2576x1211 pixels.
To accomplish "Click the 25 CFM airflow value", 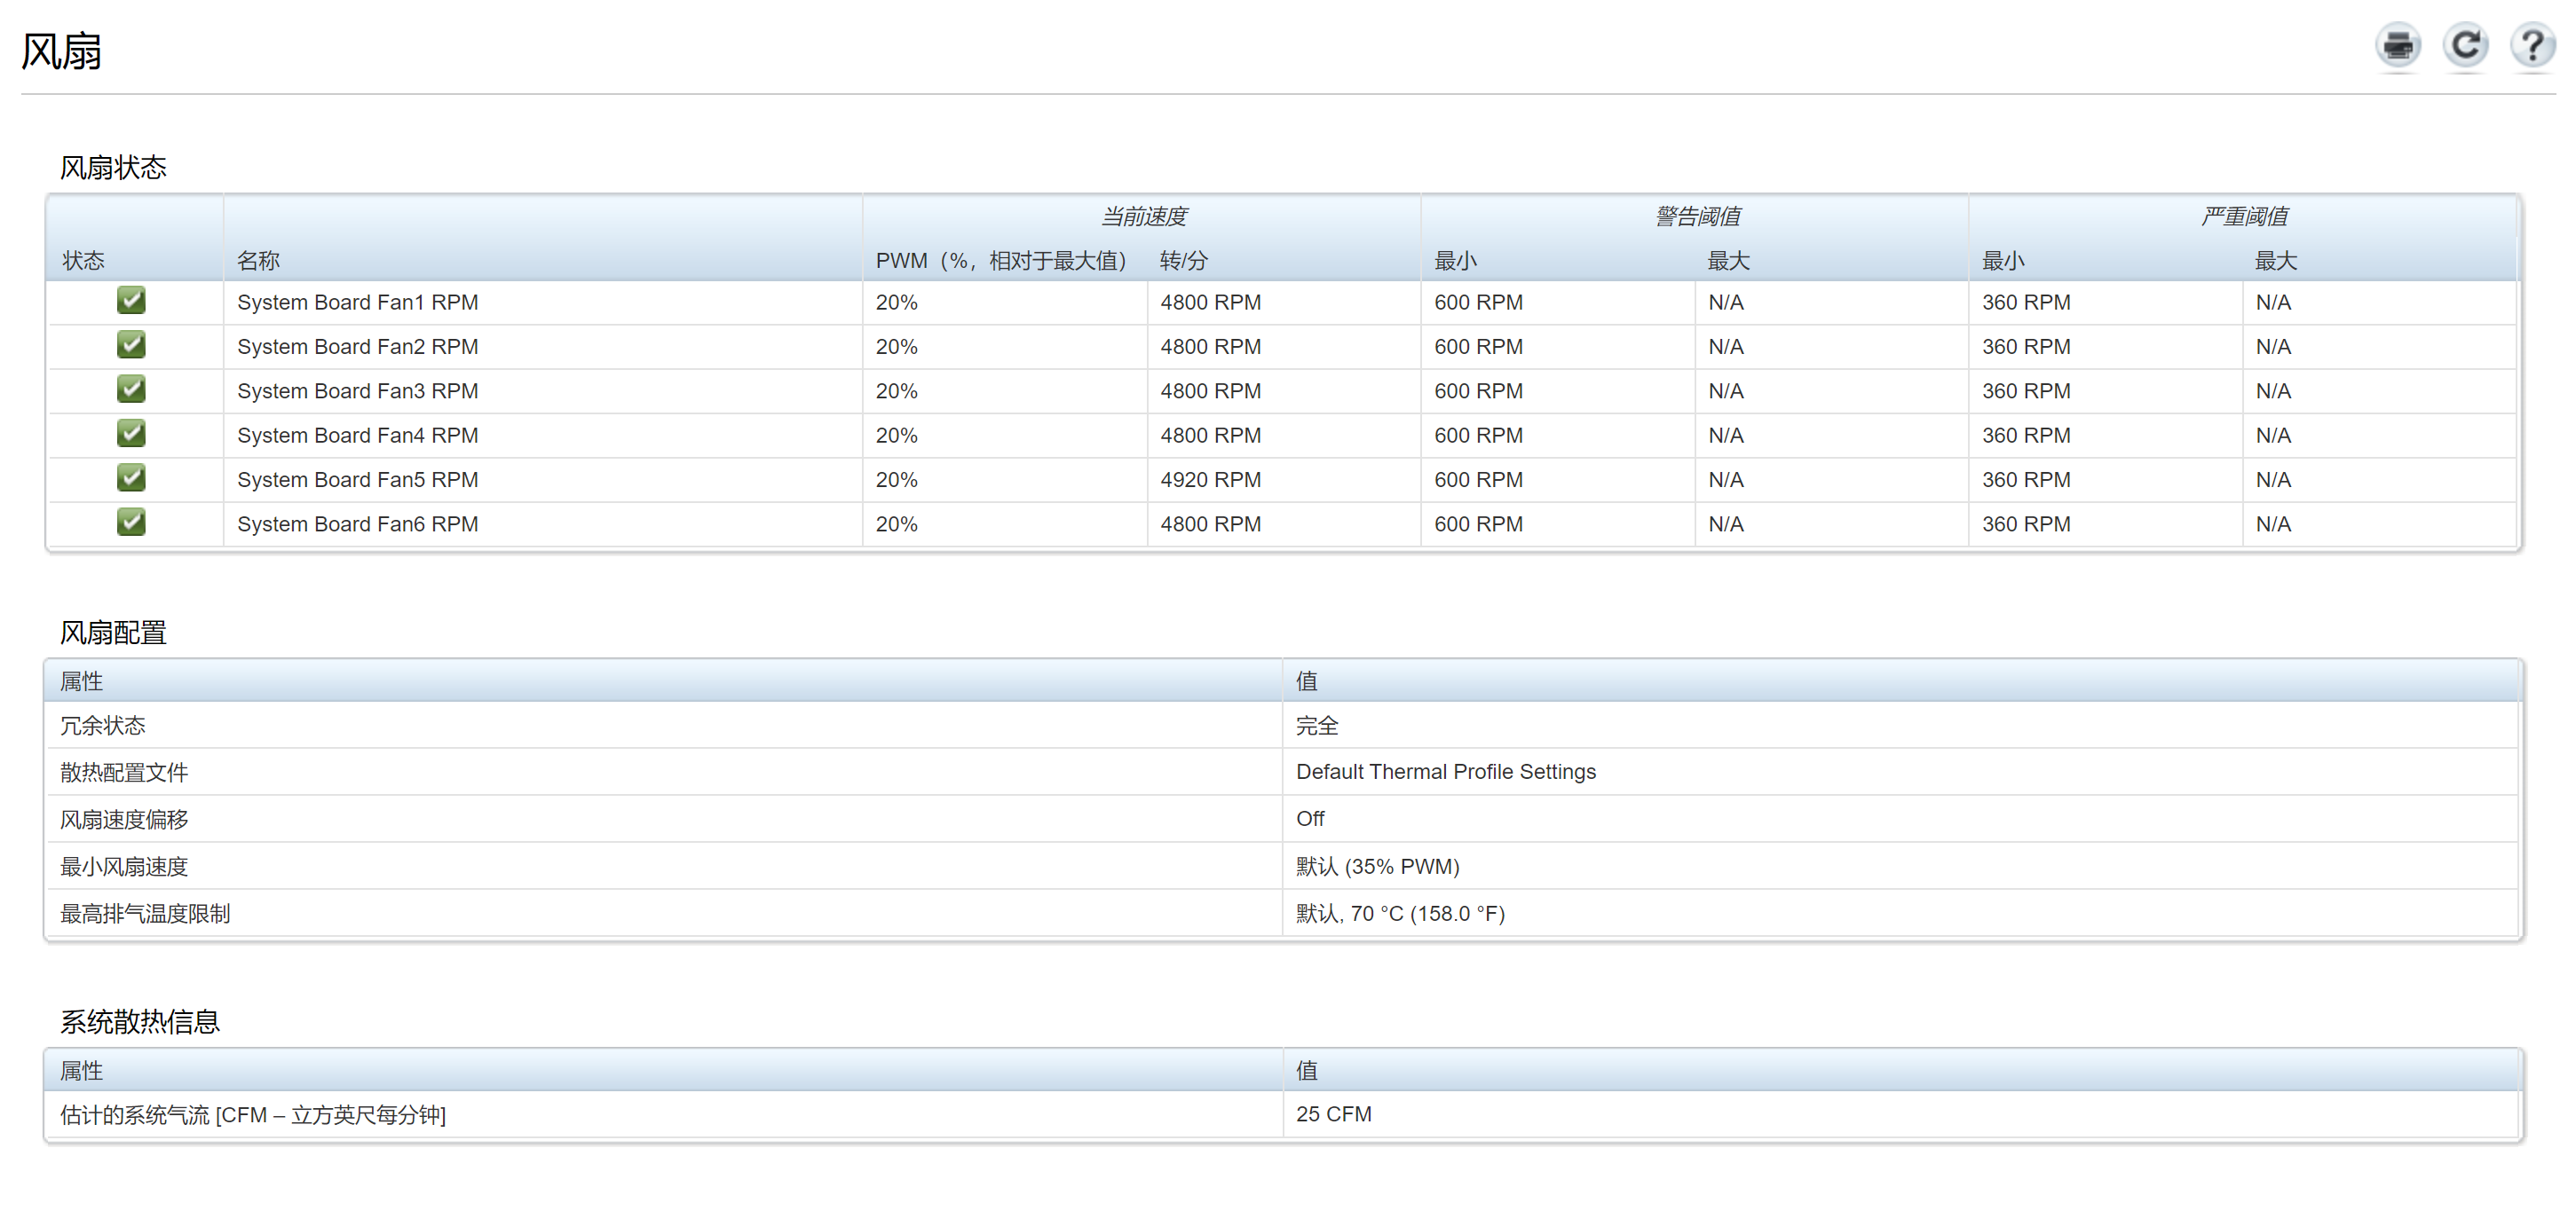I will (x=1333, y=1115).
